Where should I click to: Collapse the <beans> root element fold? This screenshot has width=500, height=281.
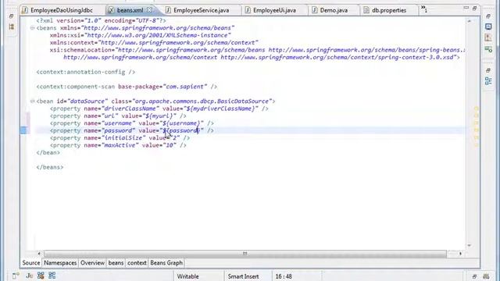tap(32, 28)
